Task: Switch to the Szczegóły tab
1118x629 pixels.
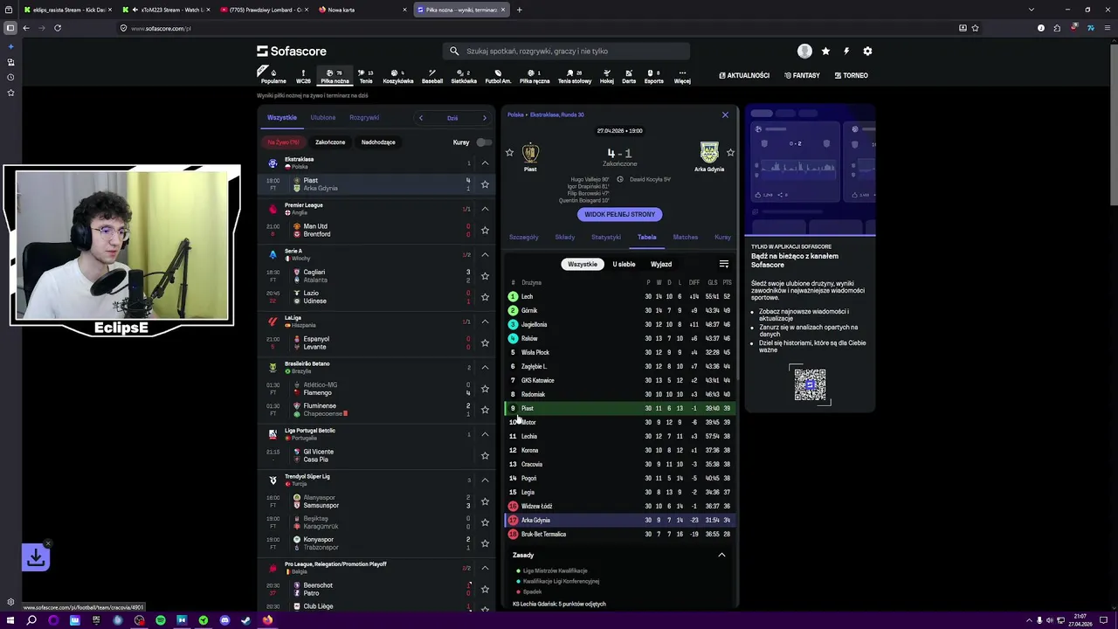Action: click(x=524, y=237)
